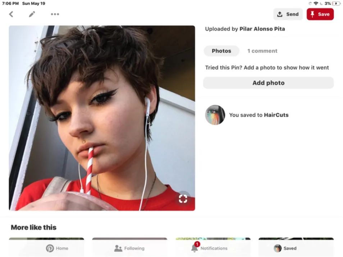This screenshot has height=257, width=343.
Task: Tap the pencil edit Pin icon
Action: (x=32, y=14)
